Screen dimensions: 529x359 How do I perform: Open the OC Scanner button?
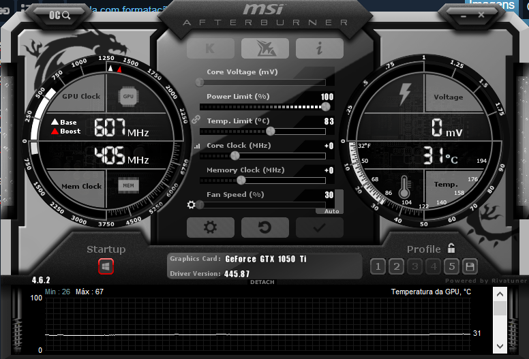pos(59,15)
